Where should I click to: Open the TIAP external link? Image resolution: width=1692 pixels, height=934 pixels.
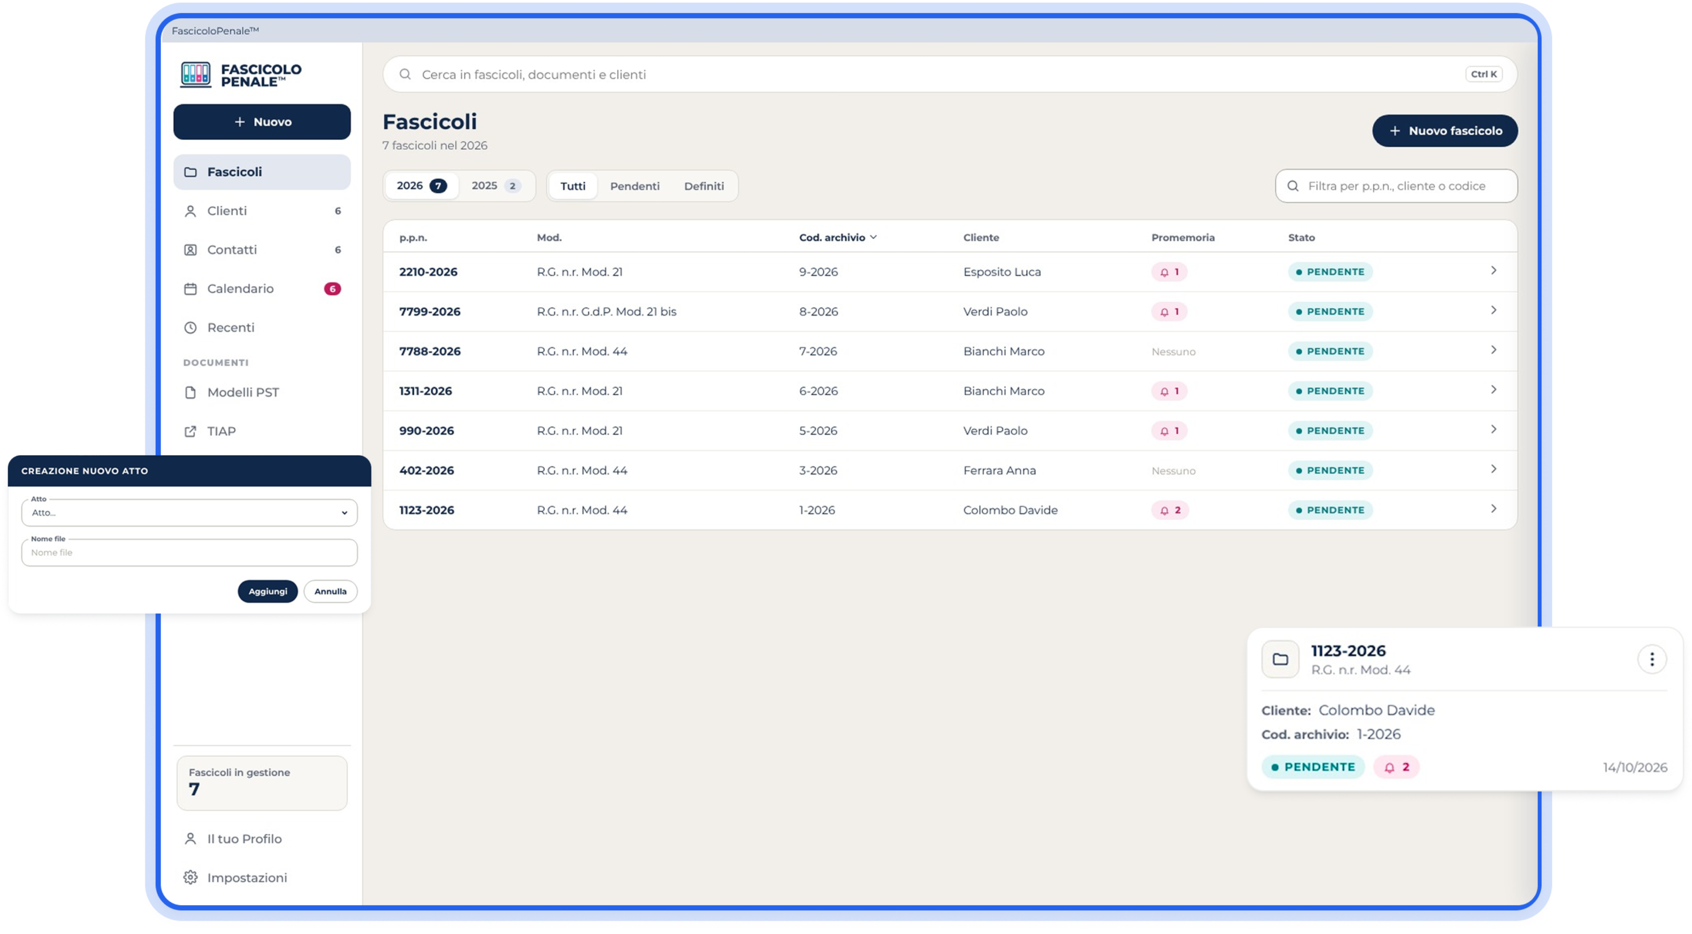(x=262, y=431)
